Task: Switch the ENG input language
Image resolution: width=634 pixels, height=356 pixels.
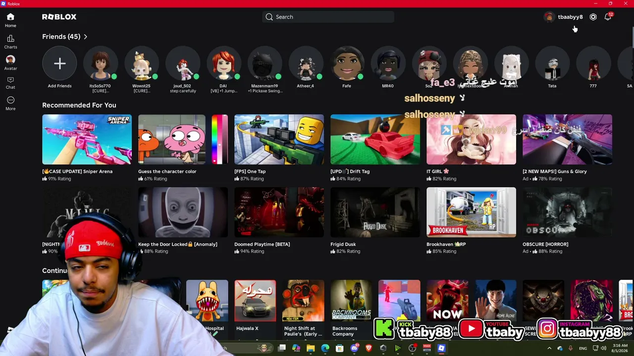Action: tap(583, 348)
